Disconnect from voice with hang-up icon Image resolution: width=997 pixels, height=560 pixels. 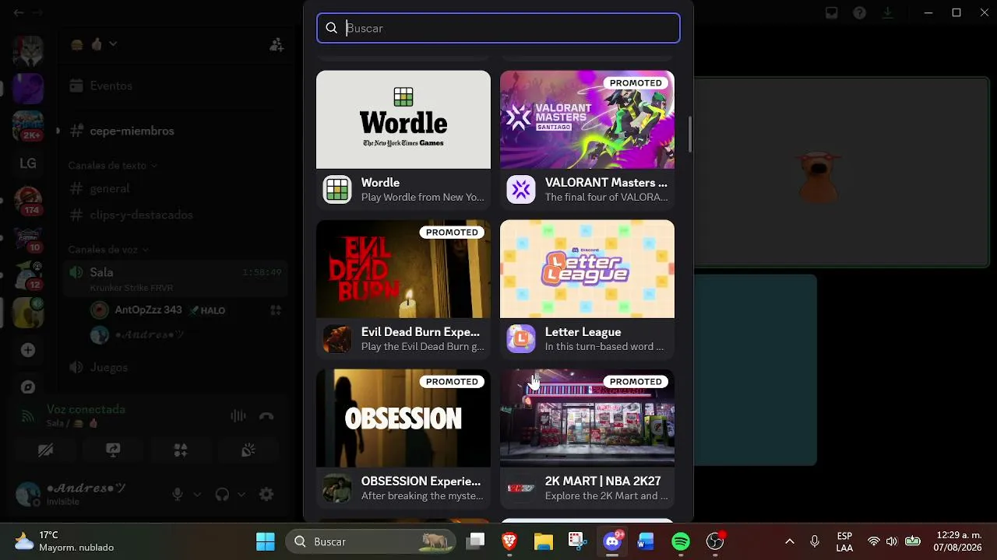tap(266, 416)
